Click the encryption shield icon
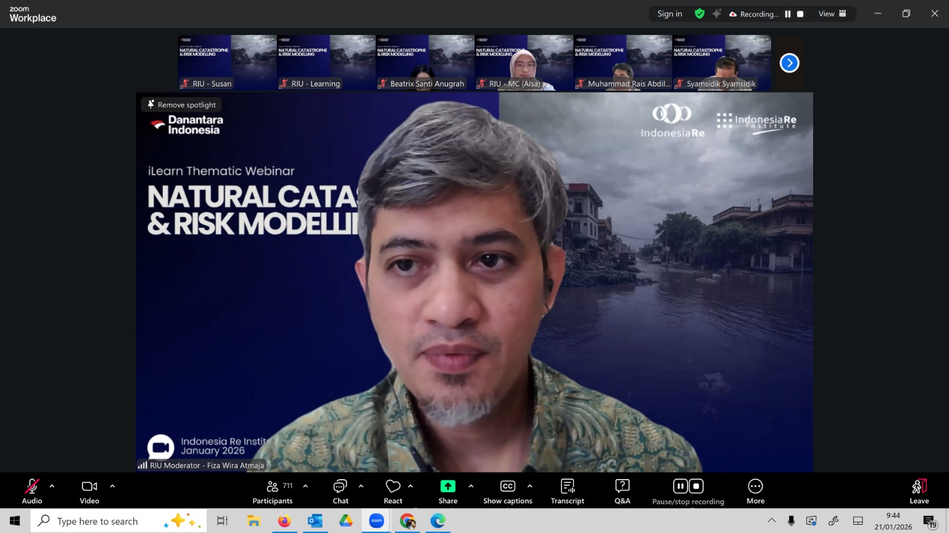The image size is (949, 533). point(699,14)
